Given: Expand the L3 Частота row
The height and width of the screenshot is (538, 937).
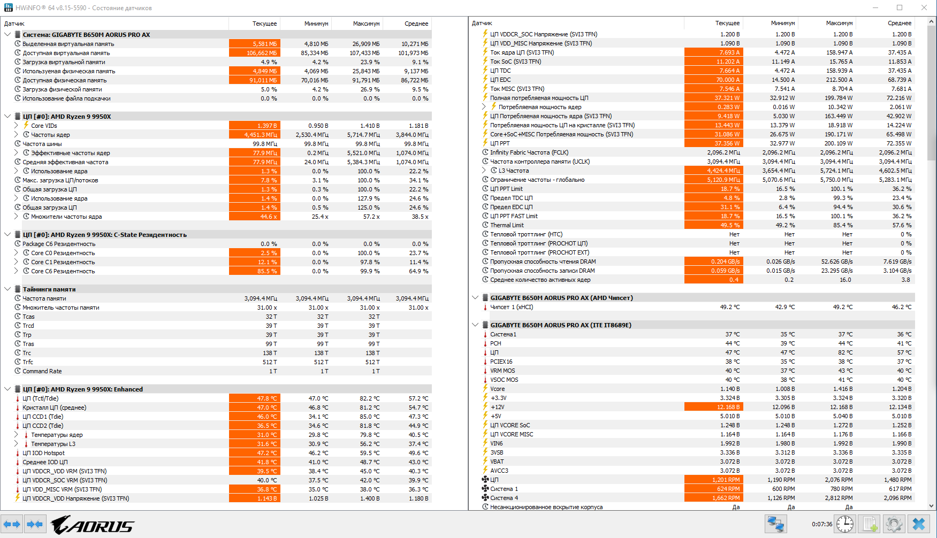Looking at the screenshot, I should pyautogui.click(x=484, y=171).
